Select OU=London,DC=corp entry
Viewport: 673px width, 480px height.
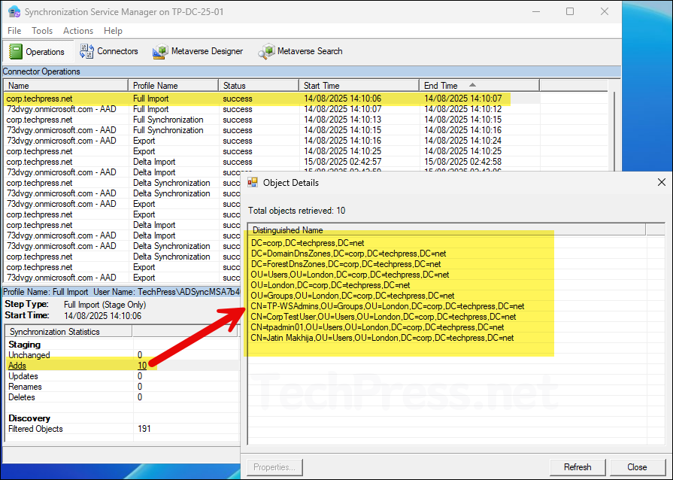[x=331, y=285]
